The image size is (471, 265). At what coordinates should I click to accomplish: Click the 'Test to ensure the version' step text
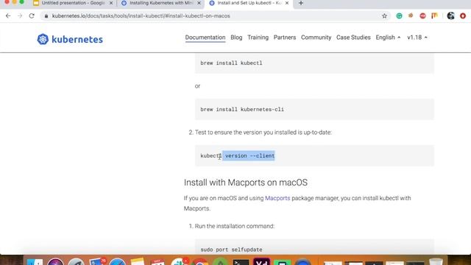pos(263,132)
